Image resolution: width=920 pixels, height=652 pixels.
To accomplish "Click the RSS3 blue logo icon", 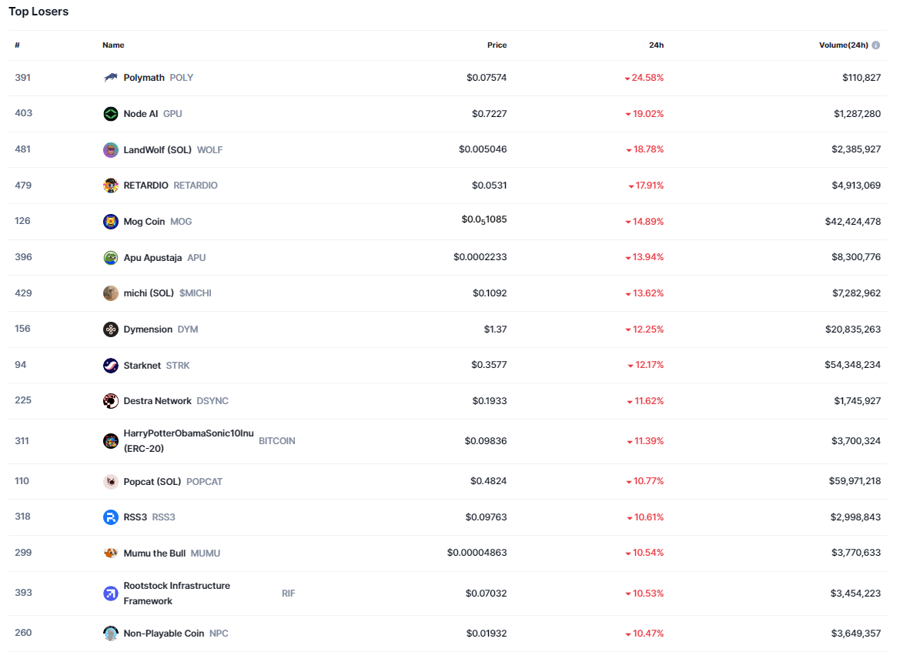I will click(x=111, y=517).
